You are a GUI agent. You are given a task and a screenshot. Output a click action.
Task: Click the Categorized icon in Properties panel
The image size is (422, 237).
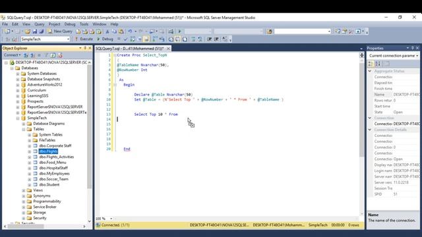point(371,64)
